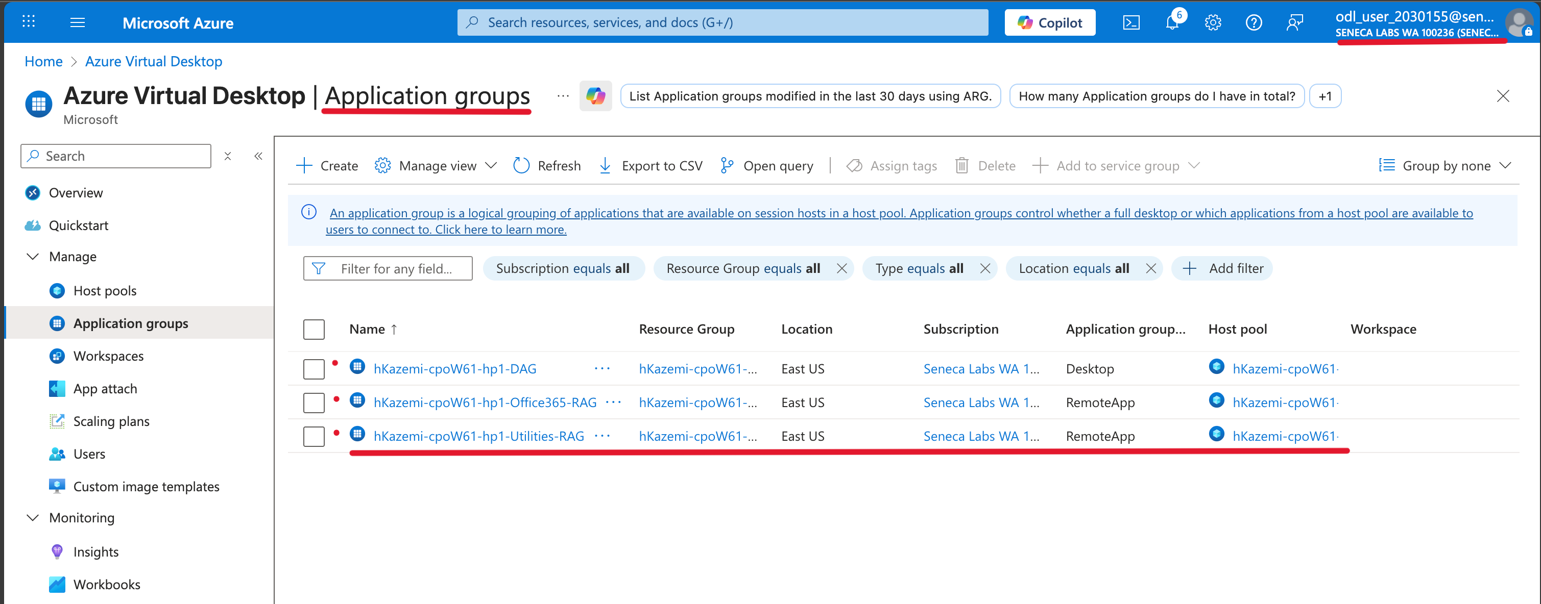
Task: Click Add filter button
Action: click(1223, 268)
